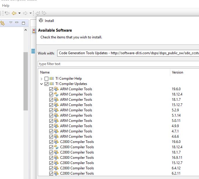Image resolution: width=199 pixels, height=179 pixels.
Task: Check the TI Compiler Help checkbox
Action: click(46, 79)
